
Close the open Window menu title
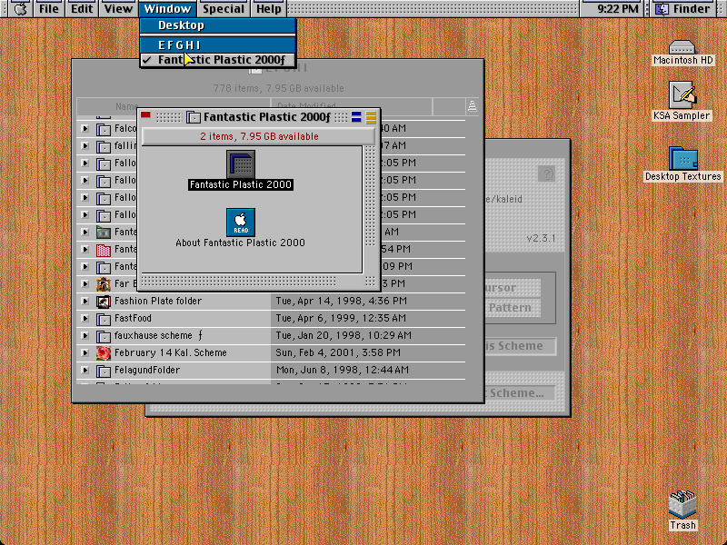click(167, 9)
